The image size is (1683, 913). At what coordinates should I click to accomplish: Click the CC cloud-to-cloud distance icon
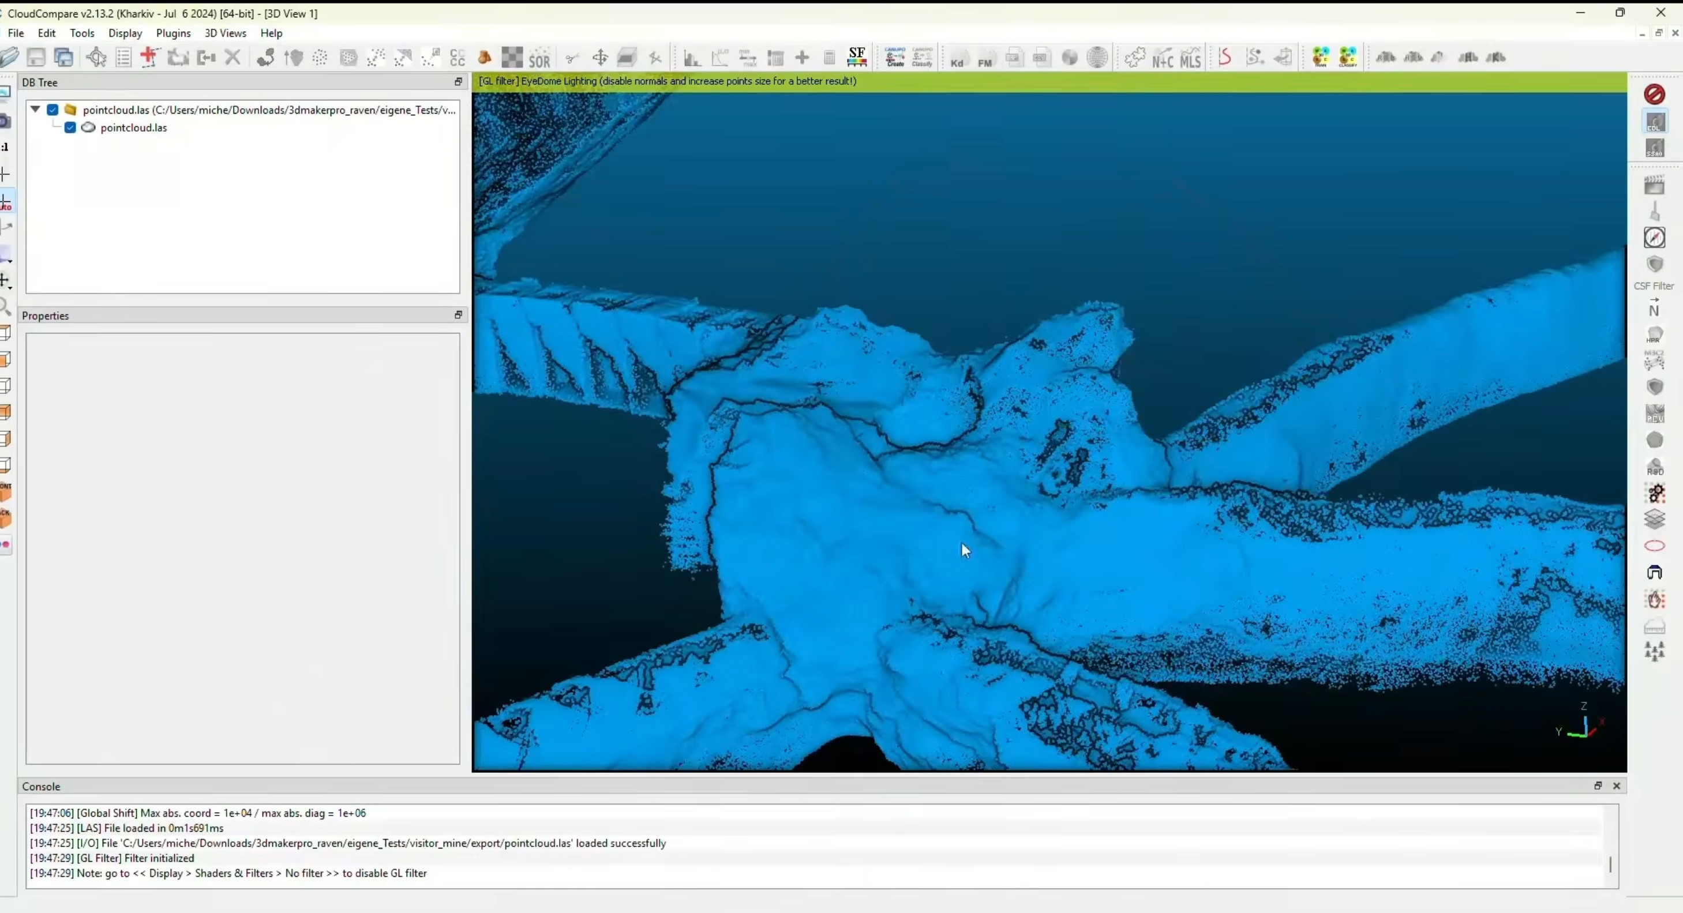pyautogui.click(x=458, y=58)
